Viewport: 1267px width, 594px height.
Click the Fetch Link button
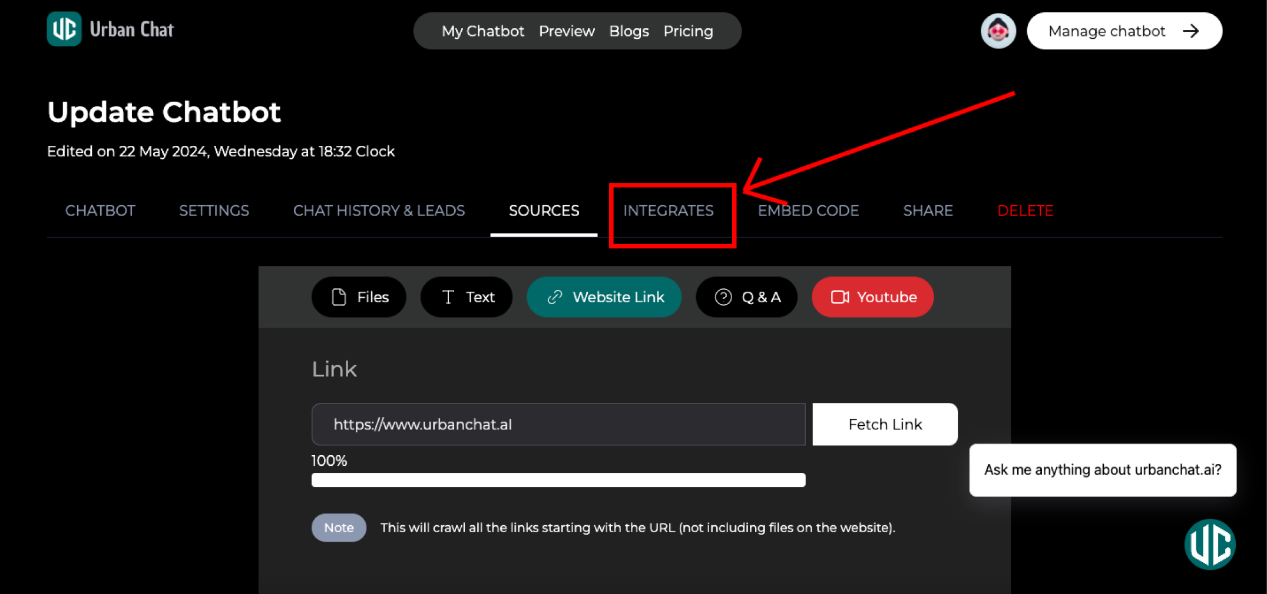click(885, 424)
